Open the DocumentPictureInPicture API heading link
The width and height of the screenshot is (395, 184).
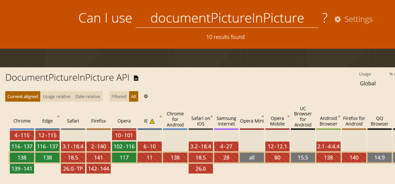67,78
